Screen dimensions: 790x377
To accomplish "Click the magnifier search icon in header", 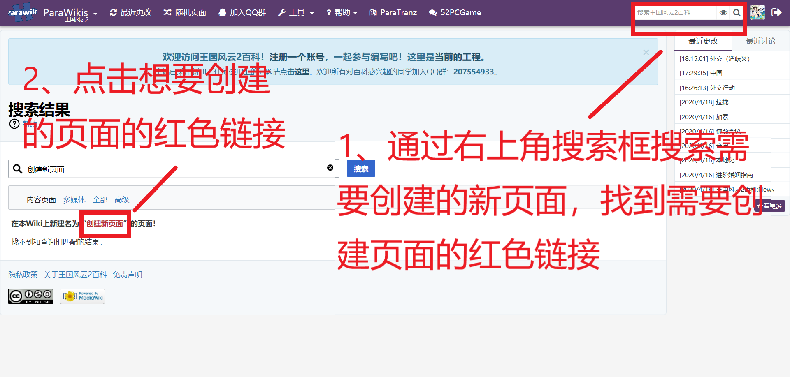I will click(737, 13).
